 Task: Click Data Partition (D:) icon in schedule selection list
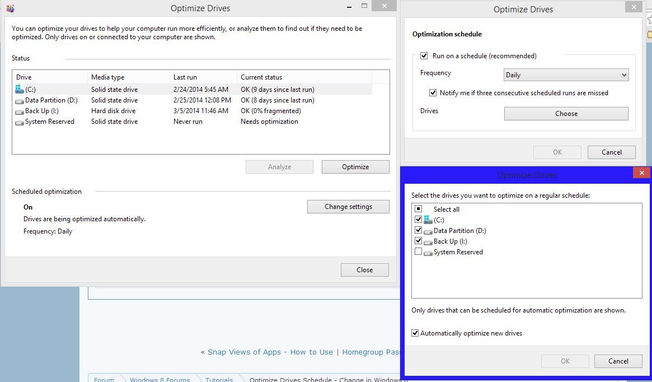pos(428,231)
